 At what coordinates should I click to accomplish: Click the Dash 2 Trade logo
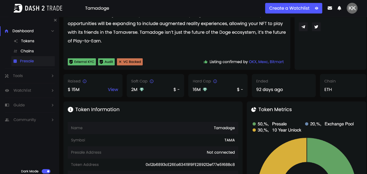click(x=38, y=8)
